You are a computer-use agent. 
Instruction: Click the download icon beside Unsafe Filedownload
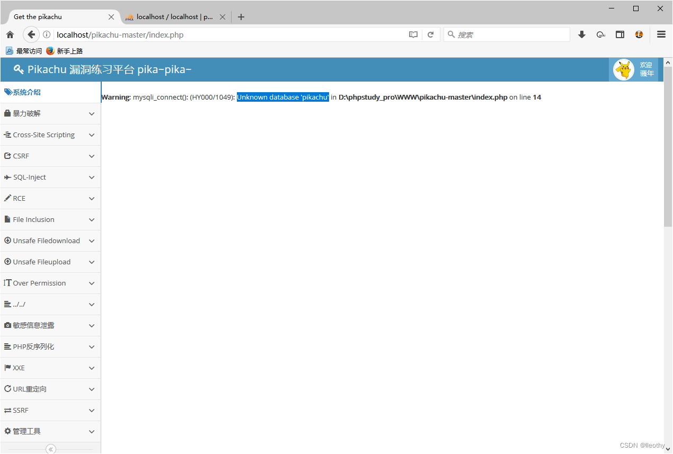point(7,241)
